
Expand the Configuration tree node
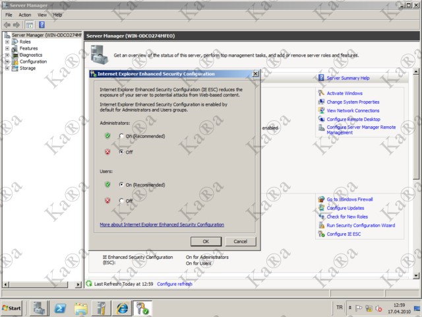point(7,61)
